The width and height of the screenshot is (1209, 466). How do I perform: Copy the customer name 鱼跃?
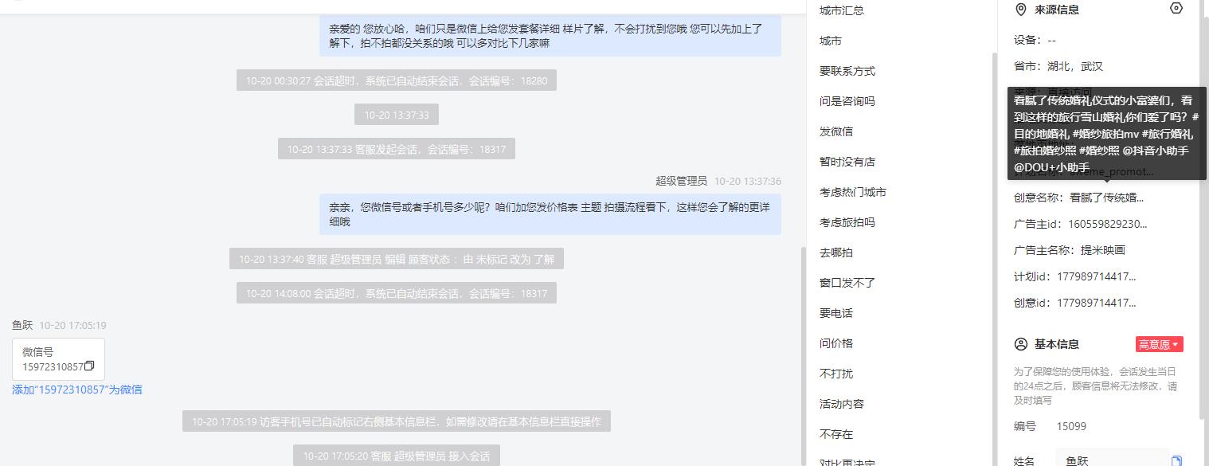1177,460
